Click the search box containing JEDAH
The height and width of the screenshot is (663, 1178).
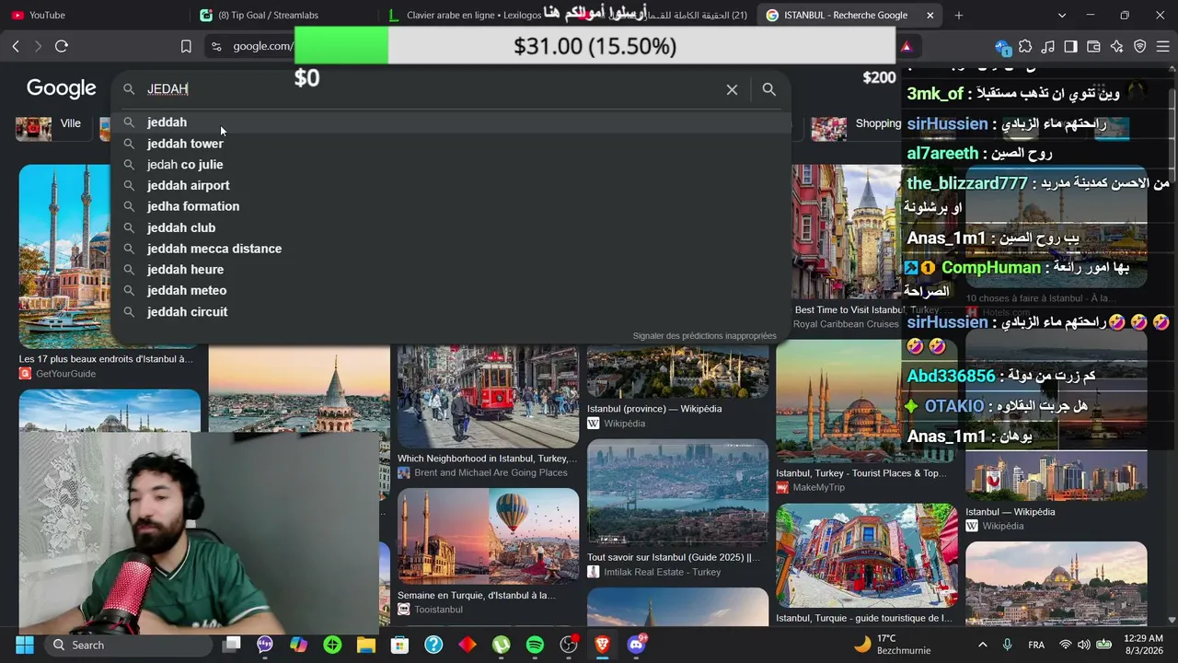433,89
